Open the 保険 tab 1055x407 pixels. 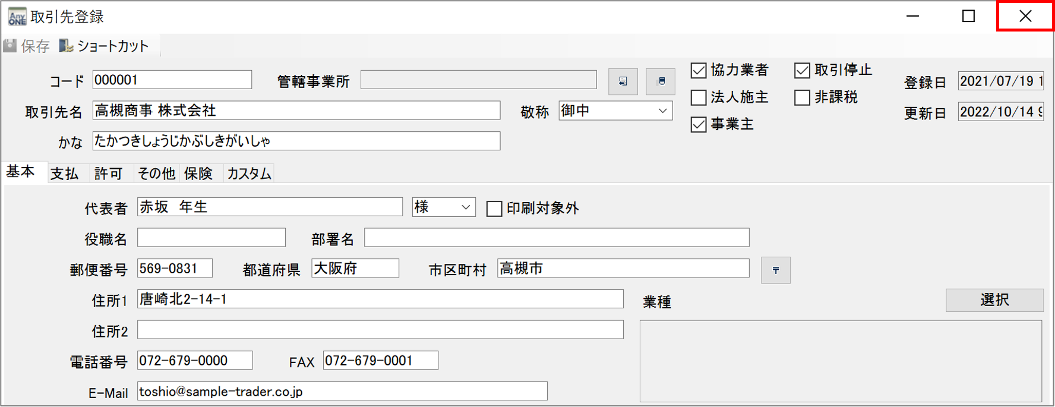[198, 173]
